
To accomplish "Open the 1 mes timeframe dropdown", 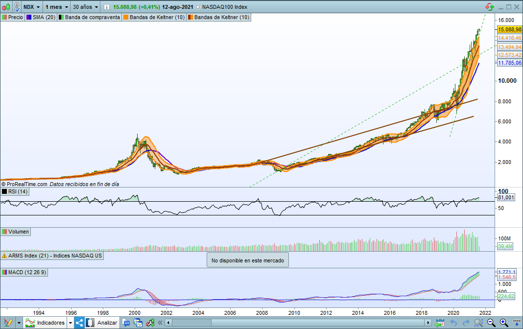I will (x=56, y=7).
